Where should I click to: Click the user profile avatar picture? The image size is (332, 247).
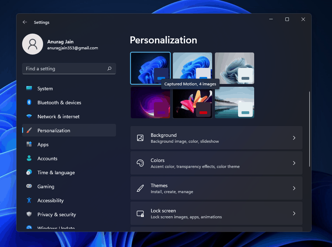(x=33, y=44)
